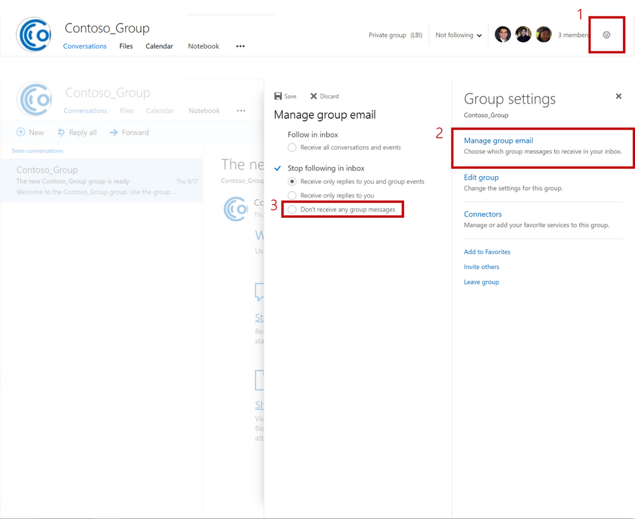Screen dimensions: 635x519
Task: Discard the group email changes
Action: [x=324, y=96]
